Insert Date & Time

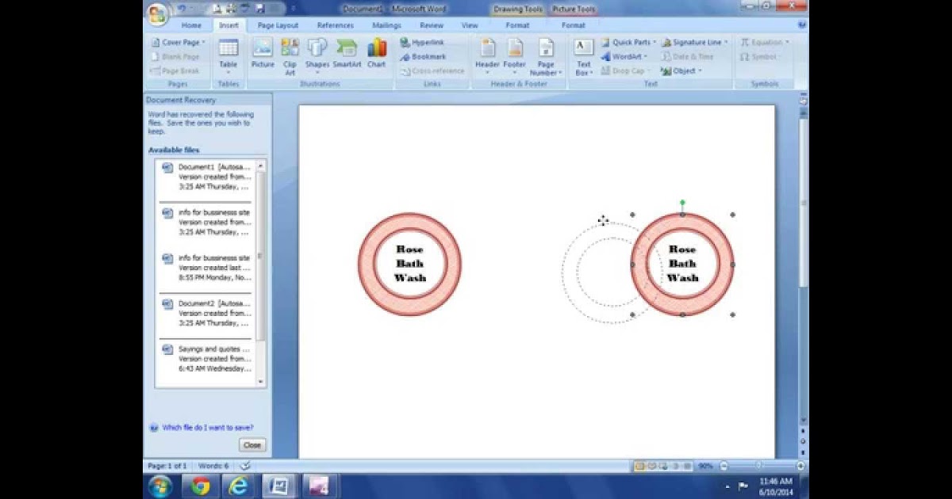(687, 56)
